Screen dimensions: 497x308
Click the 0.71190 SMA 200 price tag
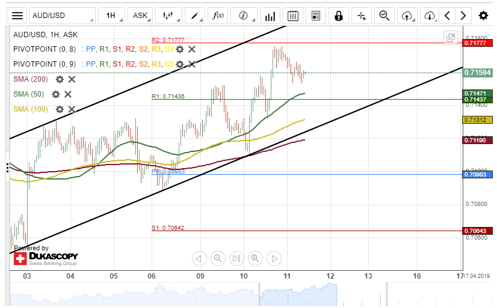[477, 140]
